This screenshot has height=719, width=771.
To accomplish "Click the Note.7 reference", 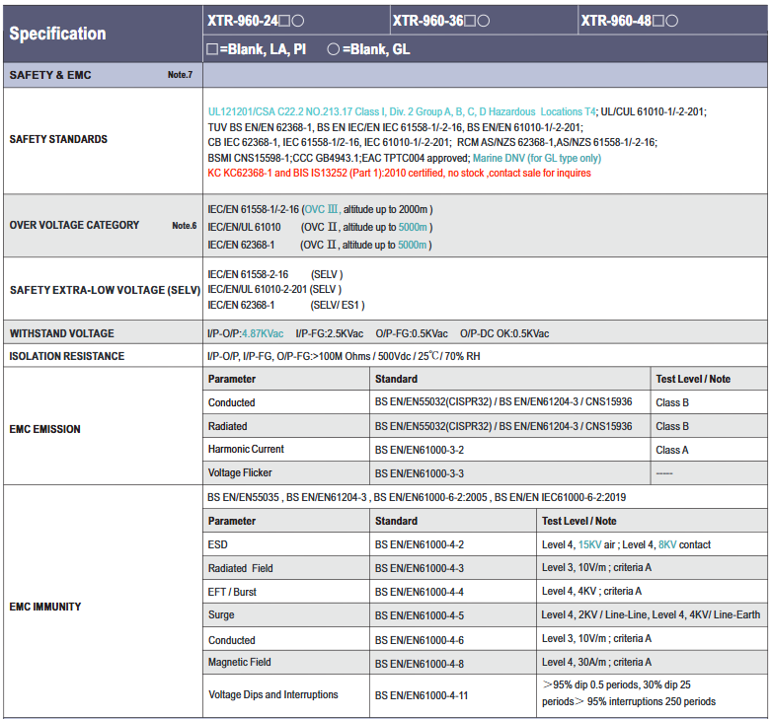I will [x=180, y=75].
